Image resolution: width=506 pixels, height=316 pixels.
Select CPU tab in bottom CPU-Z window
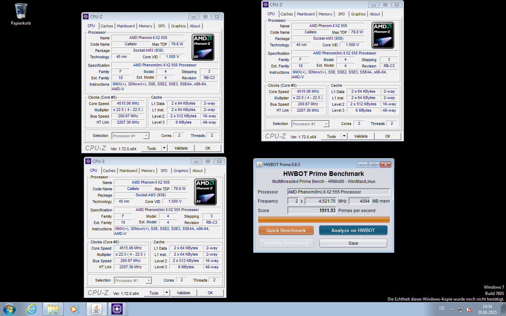coord(93,170)
